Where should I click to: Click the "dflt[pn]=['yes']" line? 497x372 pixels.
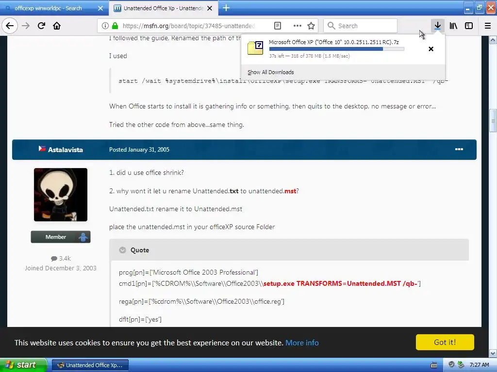[x=140, y=320]
